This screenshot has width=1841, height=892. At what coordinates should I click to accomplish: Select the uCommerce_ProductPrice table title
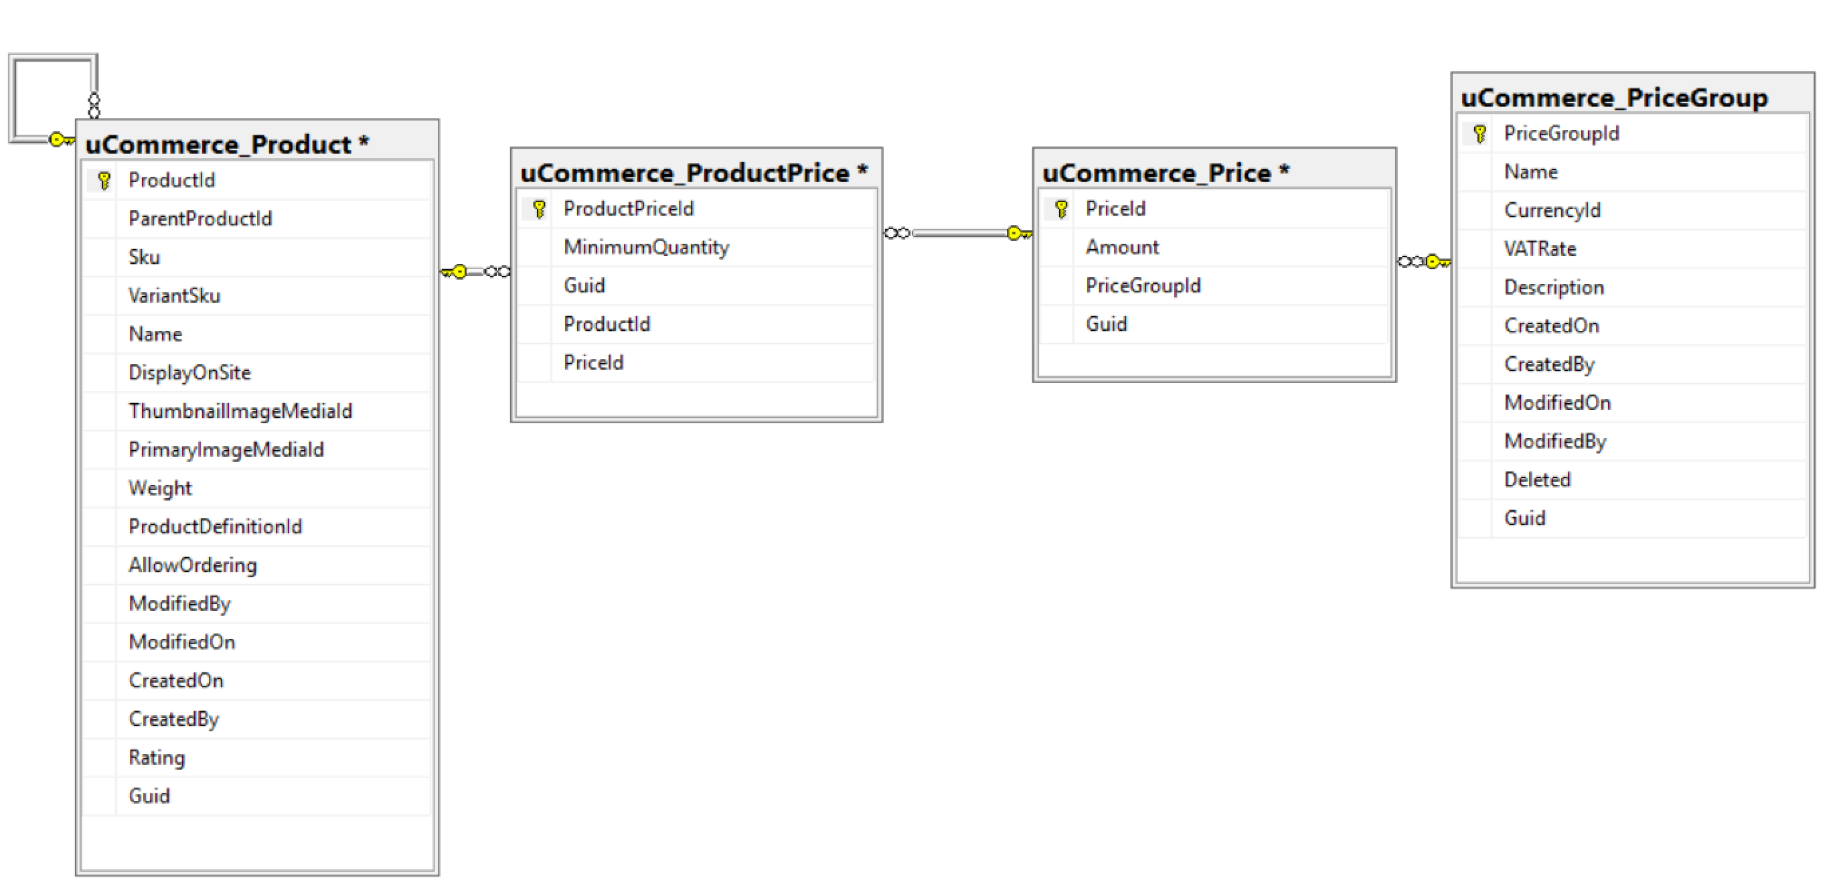(694, 172)
